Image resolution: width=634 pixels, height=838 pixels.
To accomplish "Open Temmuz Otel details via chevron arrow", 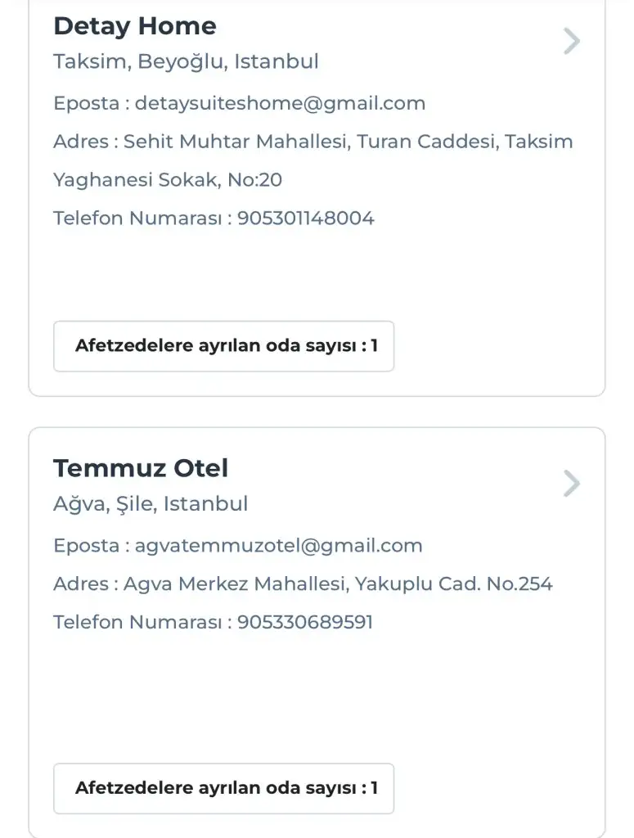I will coord(572,484).
